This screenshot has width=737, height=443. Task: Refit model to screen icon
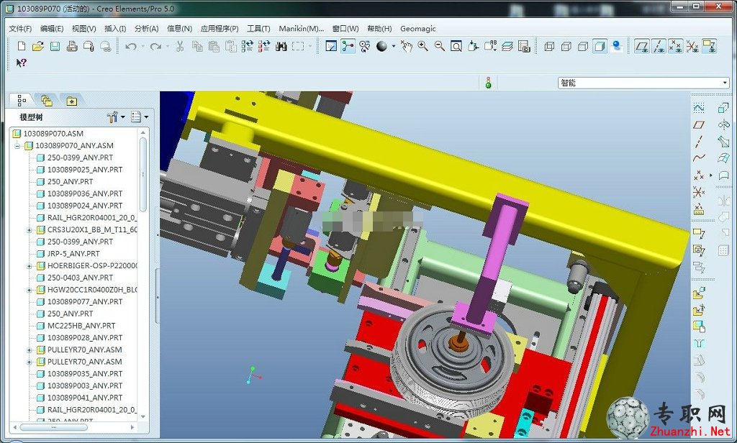tap(456, 46)
